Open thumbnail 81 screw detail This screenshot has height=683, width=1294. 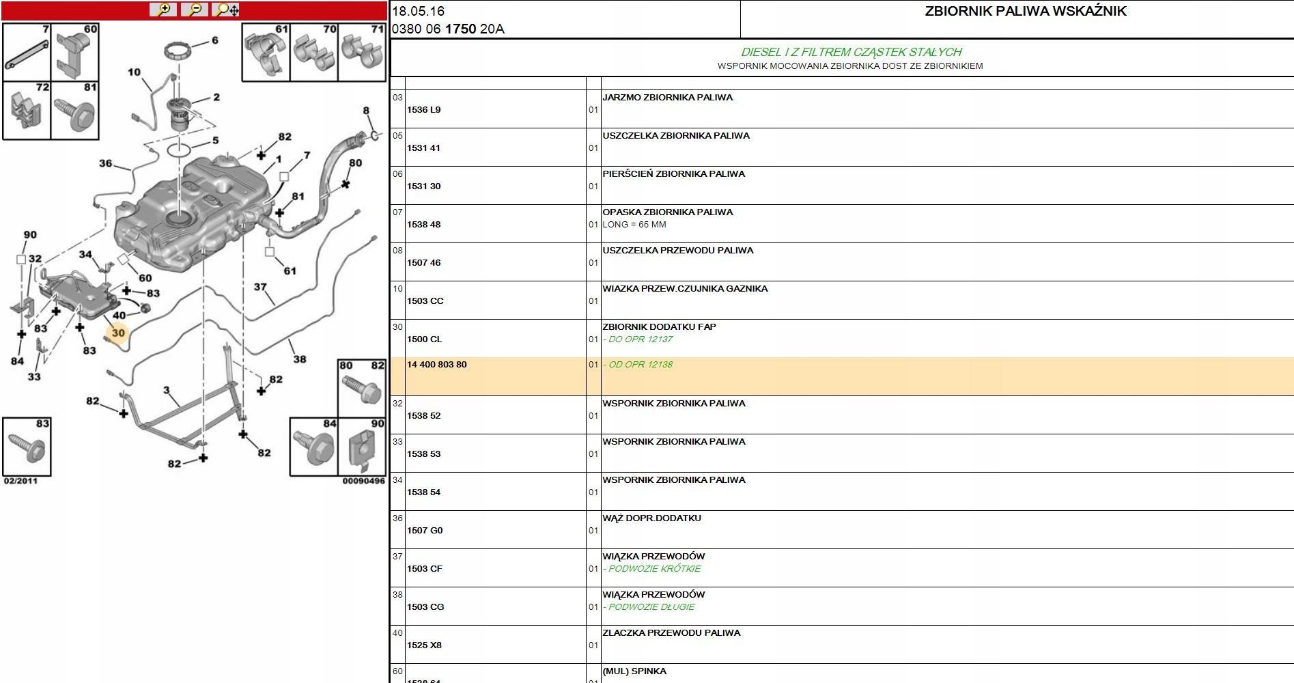click(x=74, y=111)
